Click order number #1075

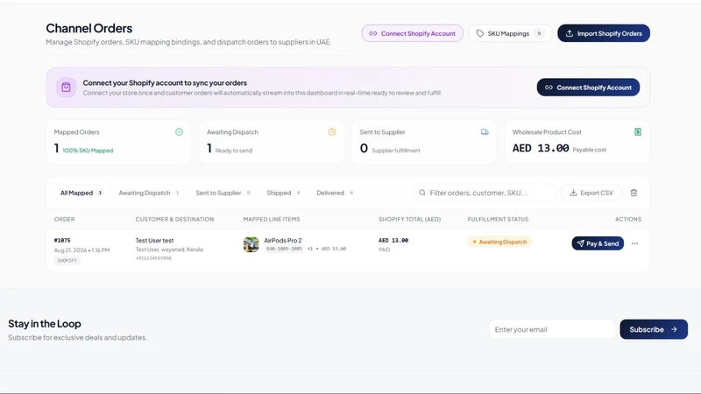click(x=62, y=240)
